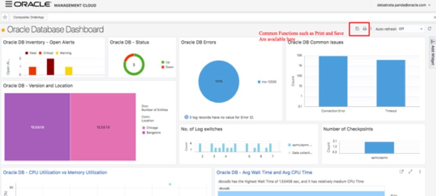Click the "Oracle DB Inventory - Open Alerts" title
Image resolution: width=436 pixels, height=196 pixels.
pos(39,42)
